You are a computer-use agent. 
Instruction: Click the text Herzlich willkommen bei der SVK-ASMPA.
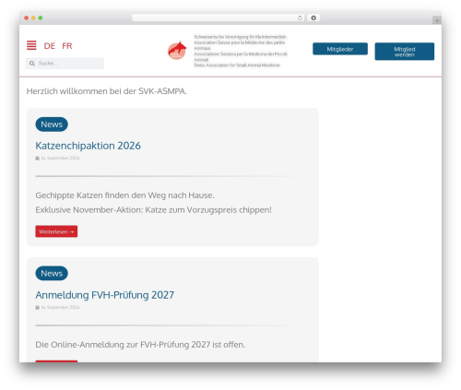107,91
